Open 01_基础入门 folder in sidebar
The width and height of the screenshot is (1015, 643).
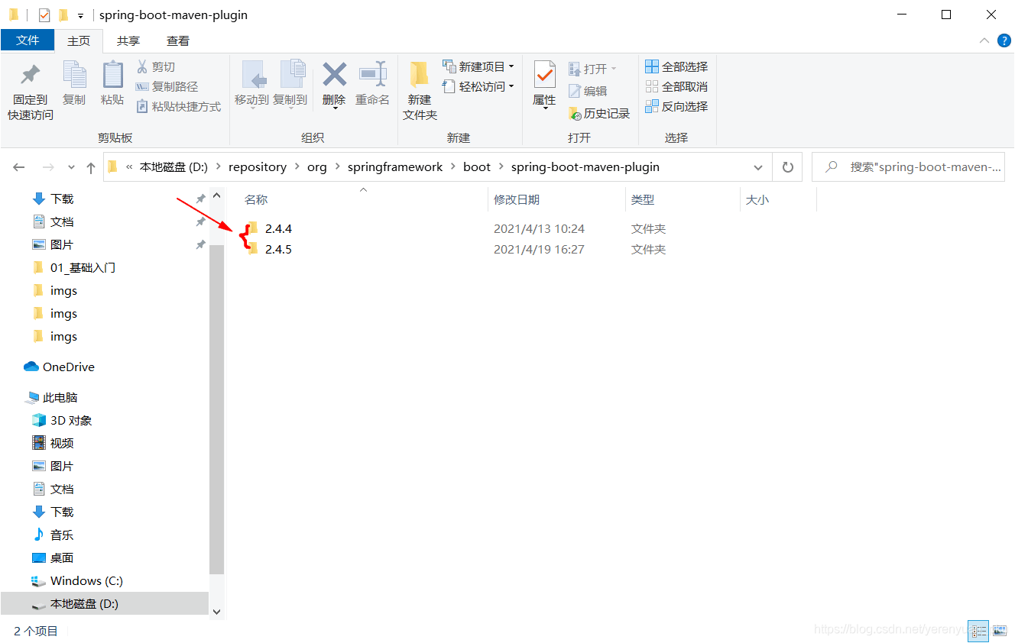74,267
